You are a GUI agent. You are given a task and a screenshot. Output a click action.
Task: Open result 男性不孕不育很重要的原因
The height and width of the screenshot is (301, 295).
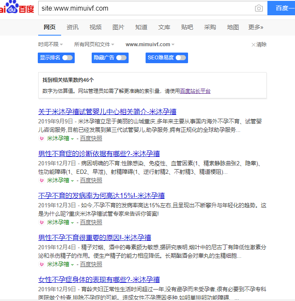tap(95, 237)
